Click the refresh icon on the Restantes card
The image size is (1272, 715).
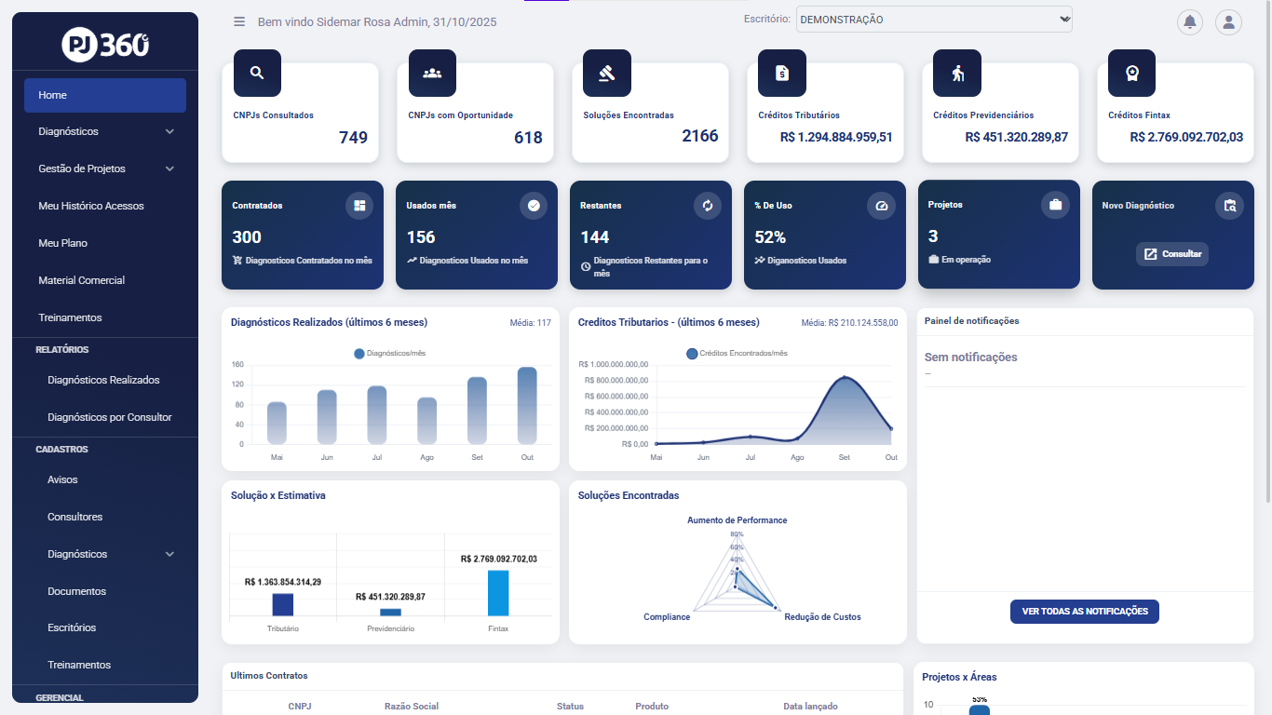pos(707,205)
